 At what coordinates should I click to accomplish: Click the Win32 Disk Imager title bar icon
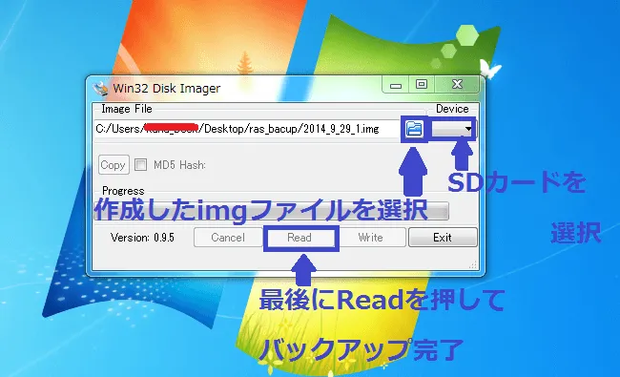click(x=100, y=89)
